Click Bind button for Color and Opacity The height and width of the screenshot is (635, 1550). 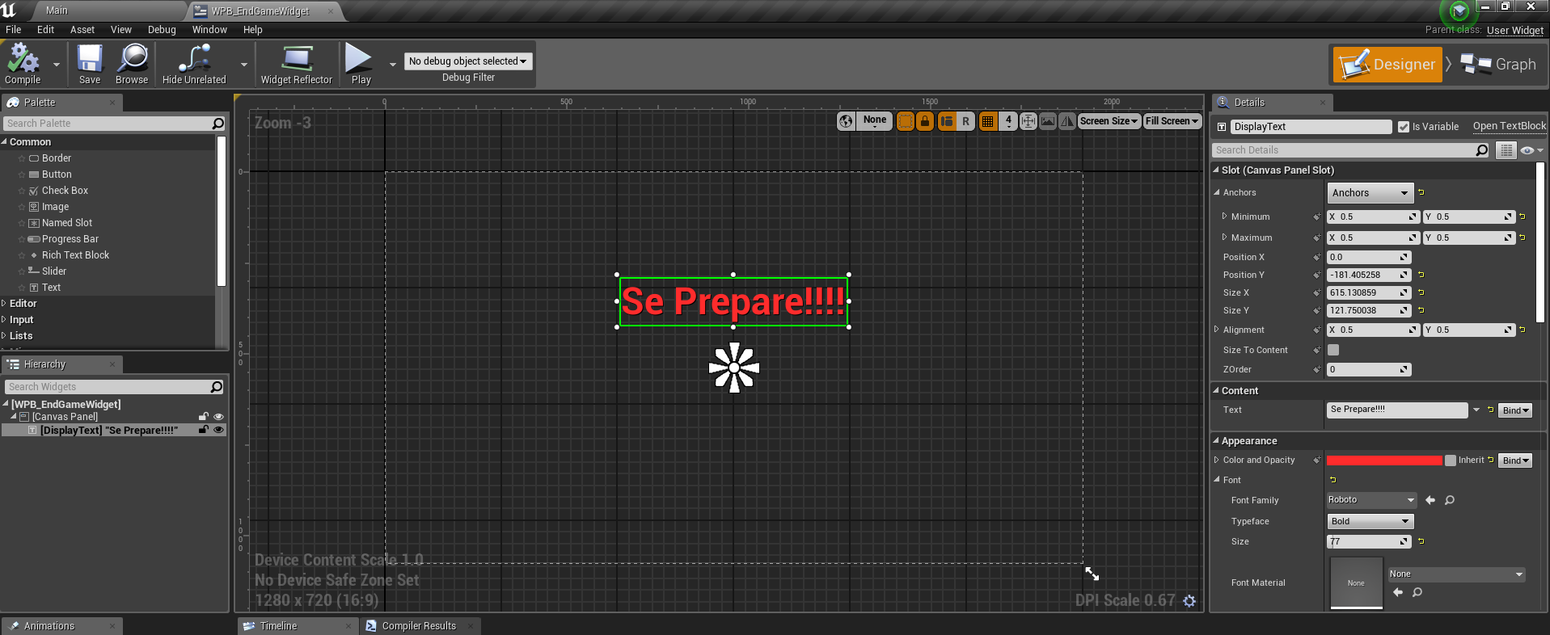click(x=1515, y=460)
